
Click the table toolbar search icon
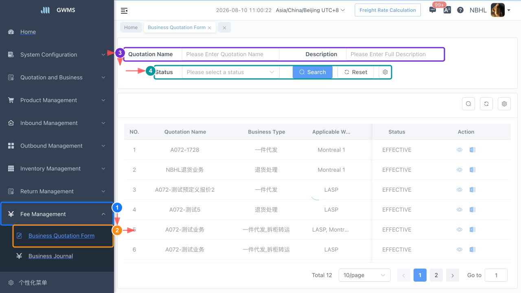468,104
